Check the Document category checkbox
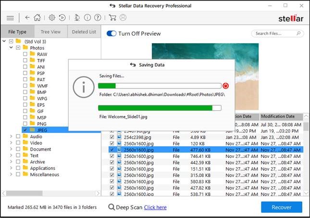 18,149
